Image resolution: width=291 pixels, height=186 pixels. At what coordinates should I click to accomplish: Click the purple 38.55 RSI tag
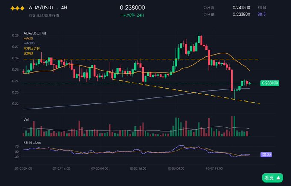[266, 154]
